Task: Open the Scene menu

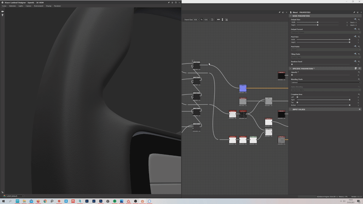Action: (x=4, y=6)
